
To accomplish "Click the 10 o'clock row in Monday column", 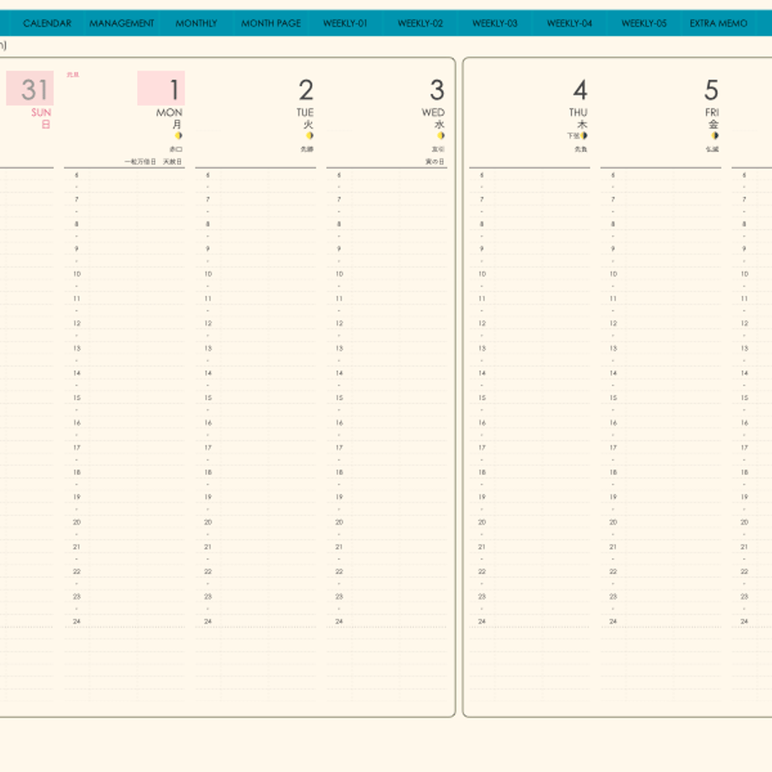I will (124, 274).
